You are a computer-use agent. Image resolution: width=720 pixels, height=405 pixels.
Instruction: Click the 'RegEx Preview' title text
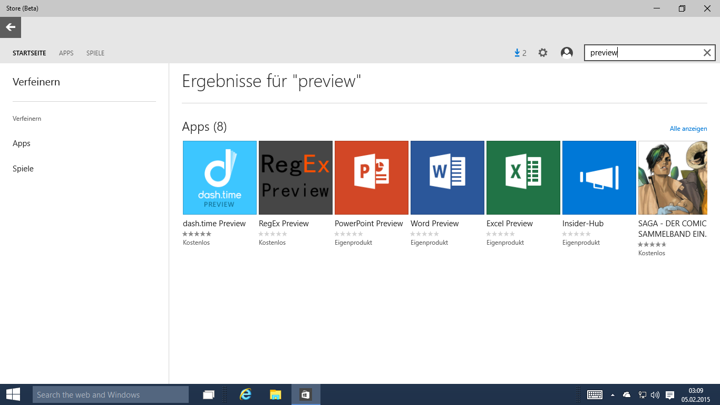point(284,224)
